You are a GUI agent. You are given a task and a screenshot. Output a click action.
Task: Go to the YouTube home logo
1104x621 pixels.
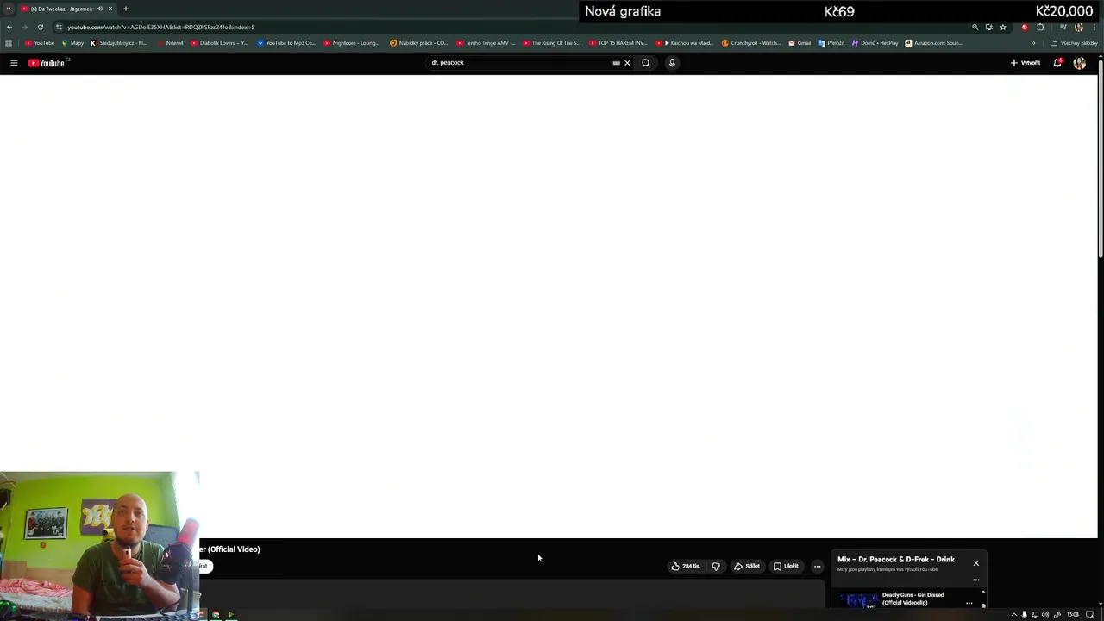pos(47,63)
